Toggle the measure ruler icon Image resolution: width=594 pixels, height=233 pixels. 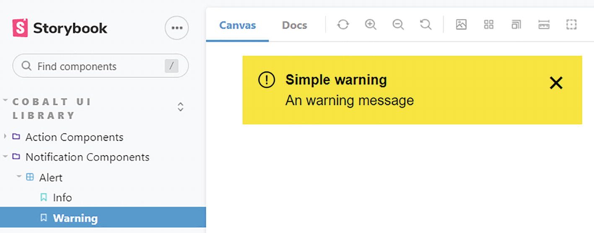coord(544,25)
